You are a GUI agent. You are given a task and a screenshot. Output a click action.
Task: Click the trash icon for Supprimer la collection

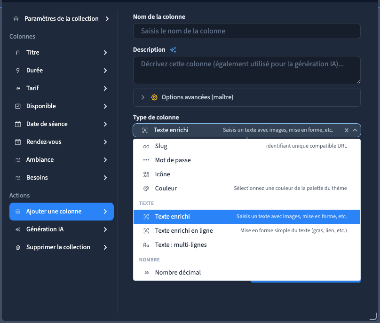18,247
